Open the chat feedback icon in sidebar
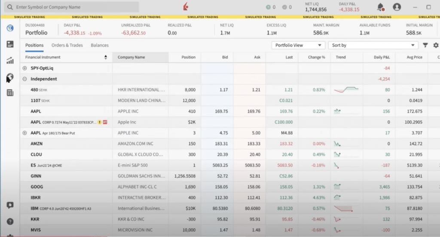 10,205
